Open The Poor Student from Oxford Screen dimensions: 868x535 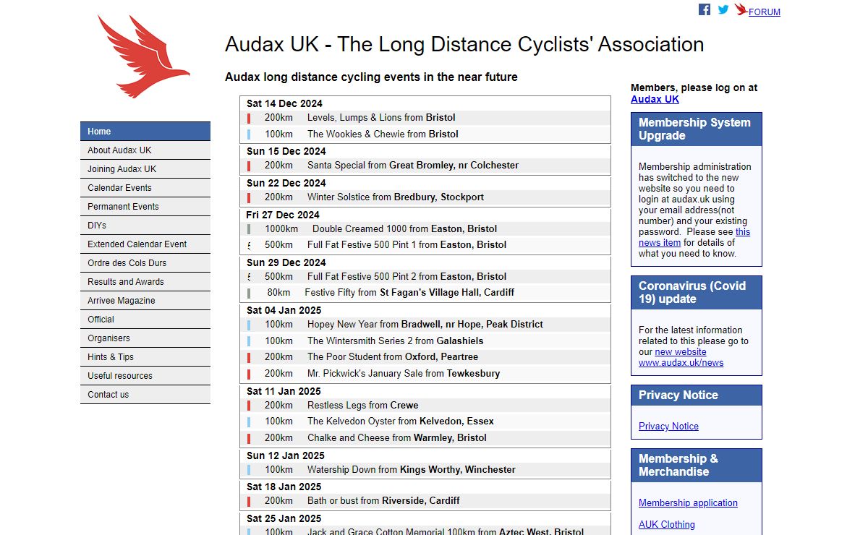click(x=425, y=357)
